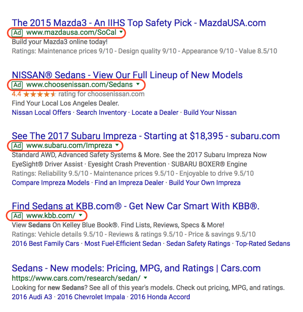Click the Ad badge next to choosenissan.com
Screen dimensions: 303x312
click(x=17, y=85)
